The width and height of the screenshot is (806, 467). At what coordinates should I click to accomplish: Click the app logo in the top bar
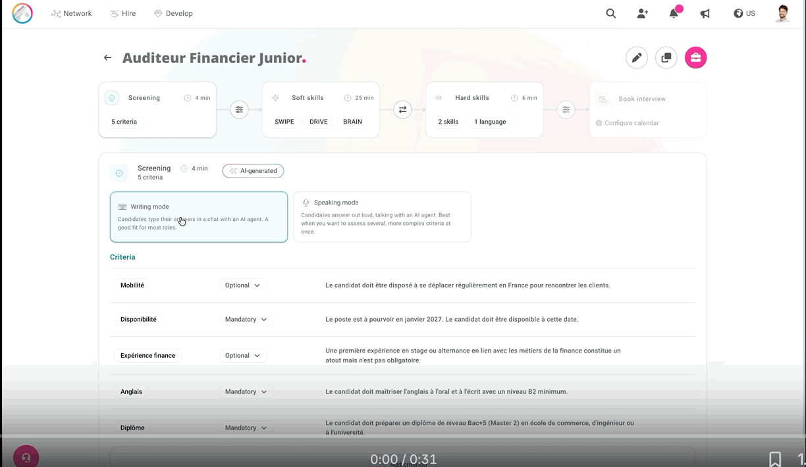(22, 13)
